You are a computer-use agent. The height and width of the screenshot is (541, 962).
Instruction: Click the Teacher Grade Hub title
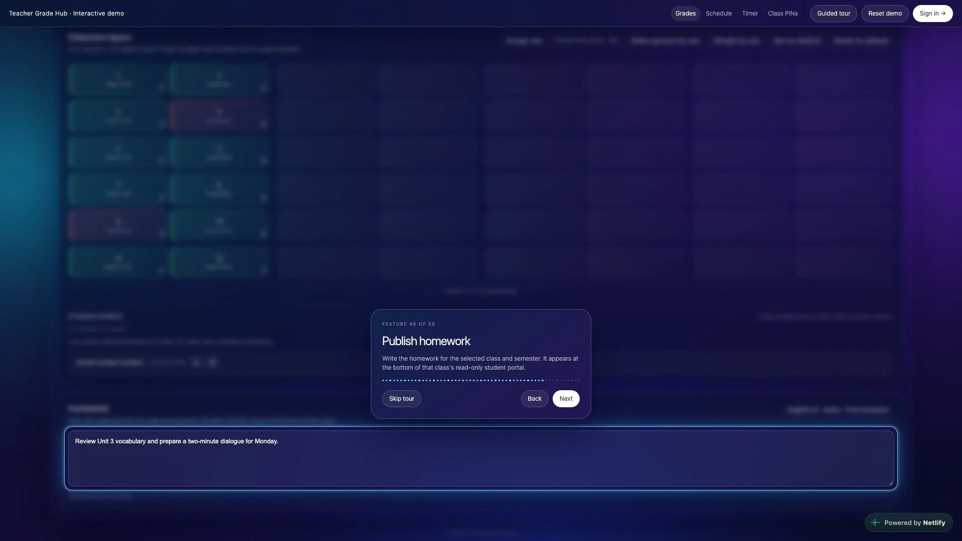(x=66, y=14)
